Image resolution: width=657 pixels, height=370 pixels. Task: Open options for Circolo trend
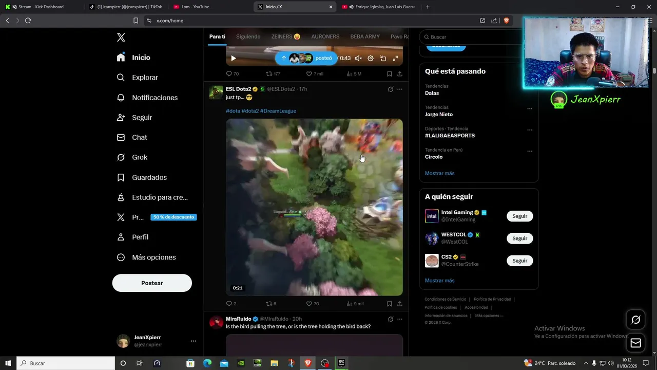[x=530, y=151]
